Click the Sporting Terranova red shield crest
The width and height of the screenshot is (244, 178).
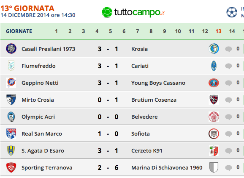[x=11, y=167]
